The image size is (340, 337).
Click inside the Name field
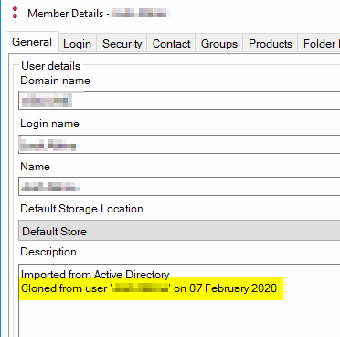tap(179, 186)
